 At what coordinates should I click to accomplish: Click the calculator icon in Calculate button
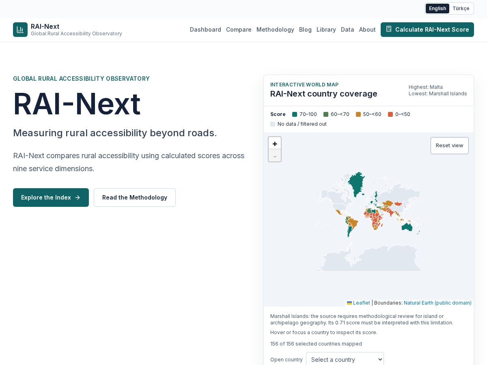[389, 29]
